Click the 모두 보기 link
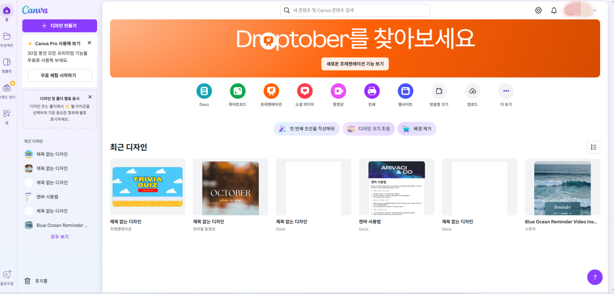The image size is (614, 294). pos(59,237)
